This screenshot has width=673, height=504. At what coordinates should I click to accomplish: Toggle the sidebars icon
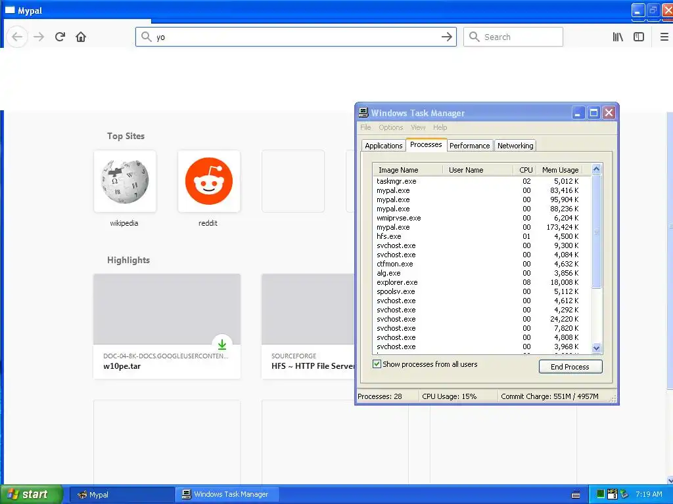click(x=639, y=37)
